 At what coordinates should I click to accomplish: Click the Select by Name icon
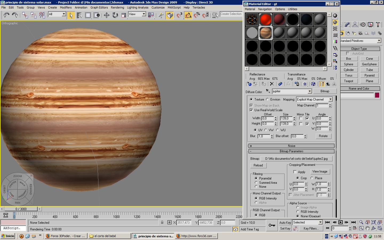(79, 15)
